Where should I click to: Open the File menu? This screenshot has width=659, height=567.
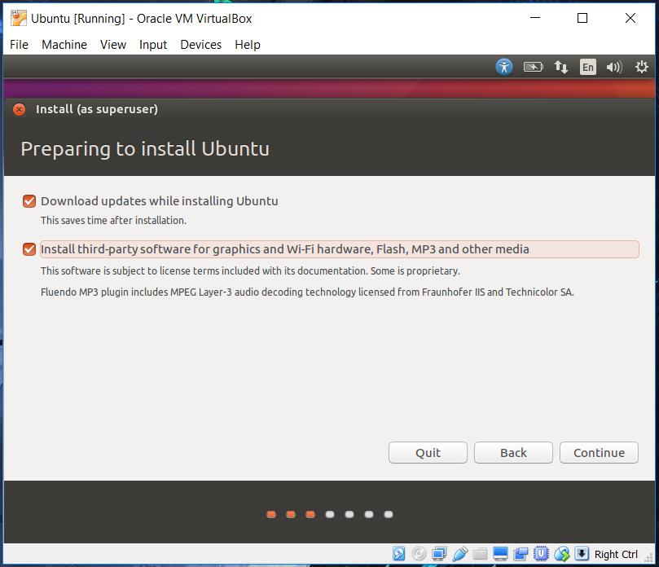click(19, 45)
